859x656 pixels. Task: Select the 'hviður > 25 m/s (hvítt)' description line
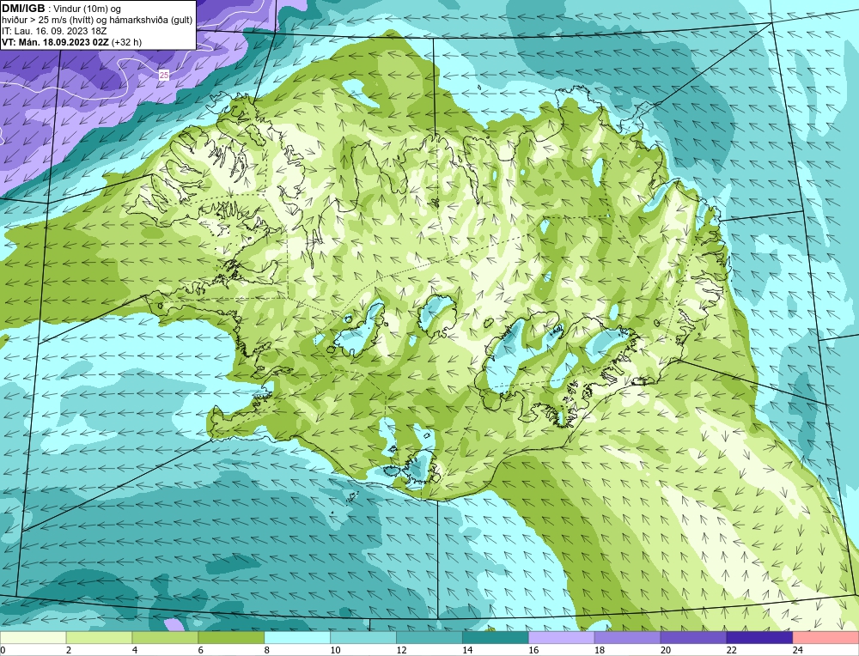[97, 21]
